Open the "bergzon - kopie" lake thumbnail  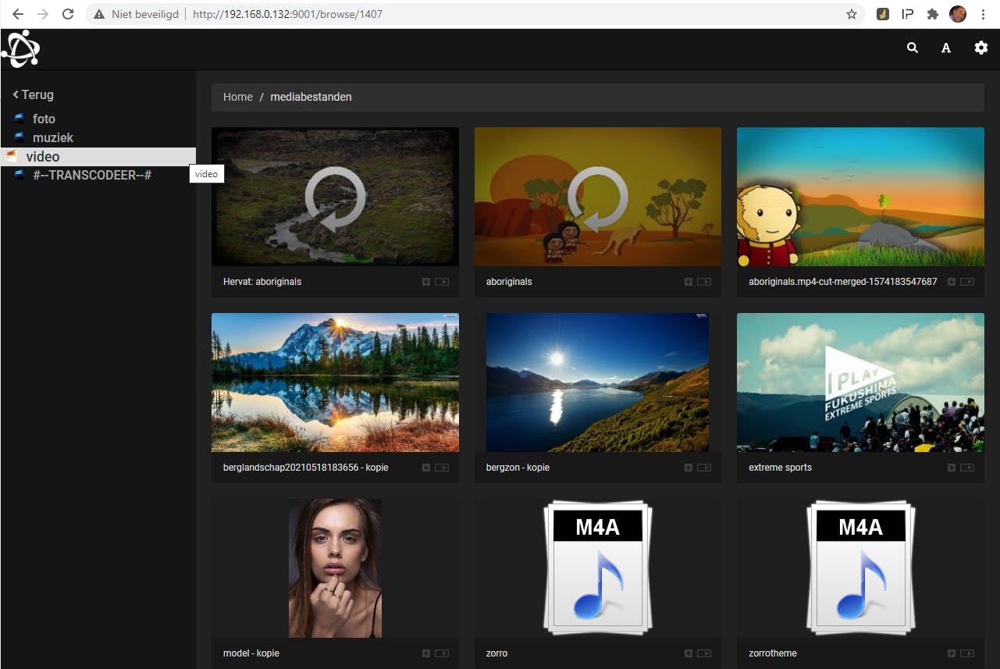(x=598, y=383)
